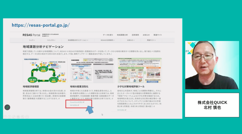Click the 株式会社QUICK 北村 慎也 name card

point(212,105)
